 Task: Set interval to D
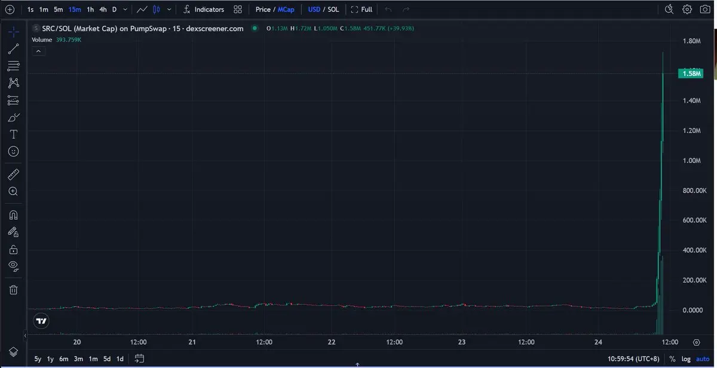pyautogui.click(x=114, y=10)
